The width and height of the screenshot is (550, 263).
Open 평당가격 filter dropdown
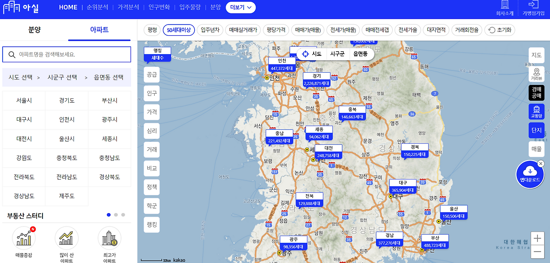tap(276, 30)
